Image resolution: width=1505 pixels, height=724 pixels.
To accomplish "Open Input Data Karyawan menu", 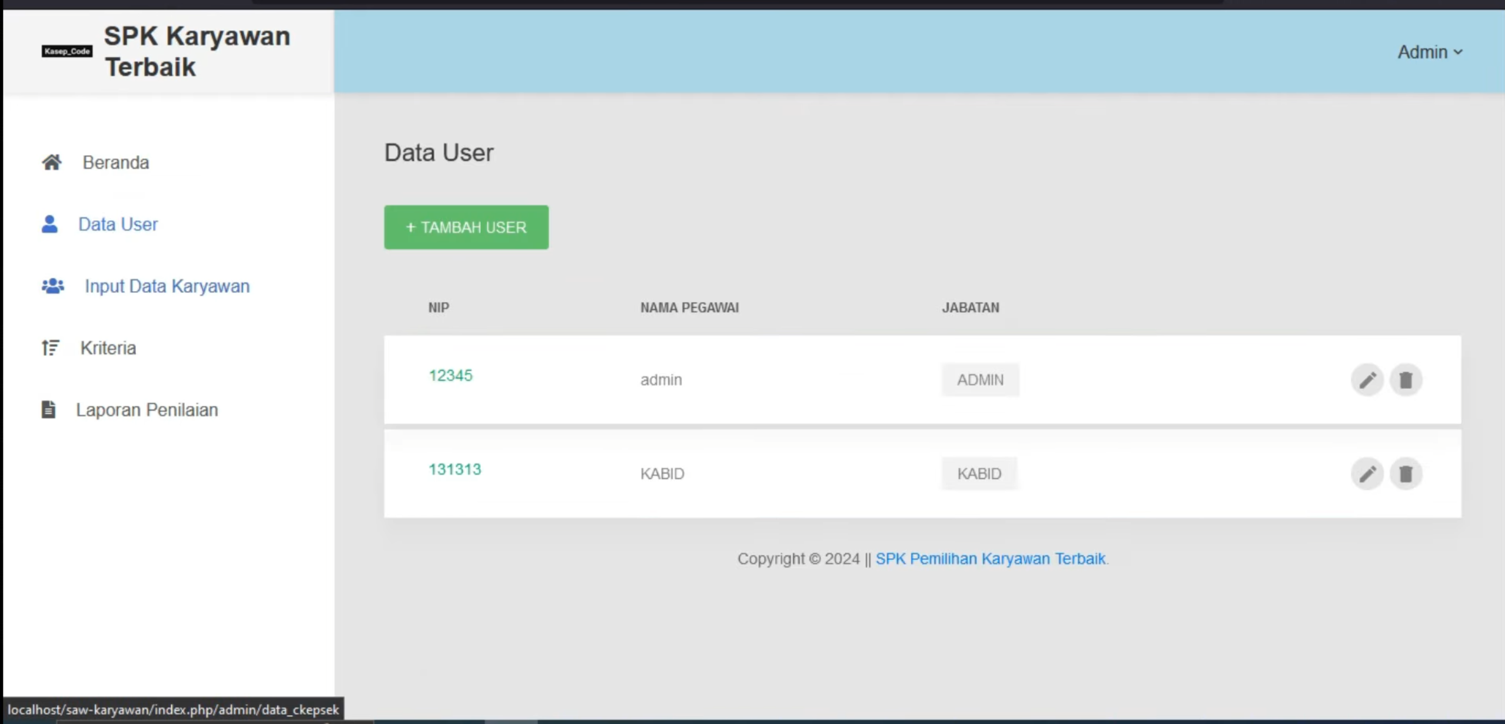I will [x=168, y=286].
